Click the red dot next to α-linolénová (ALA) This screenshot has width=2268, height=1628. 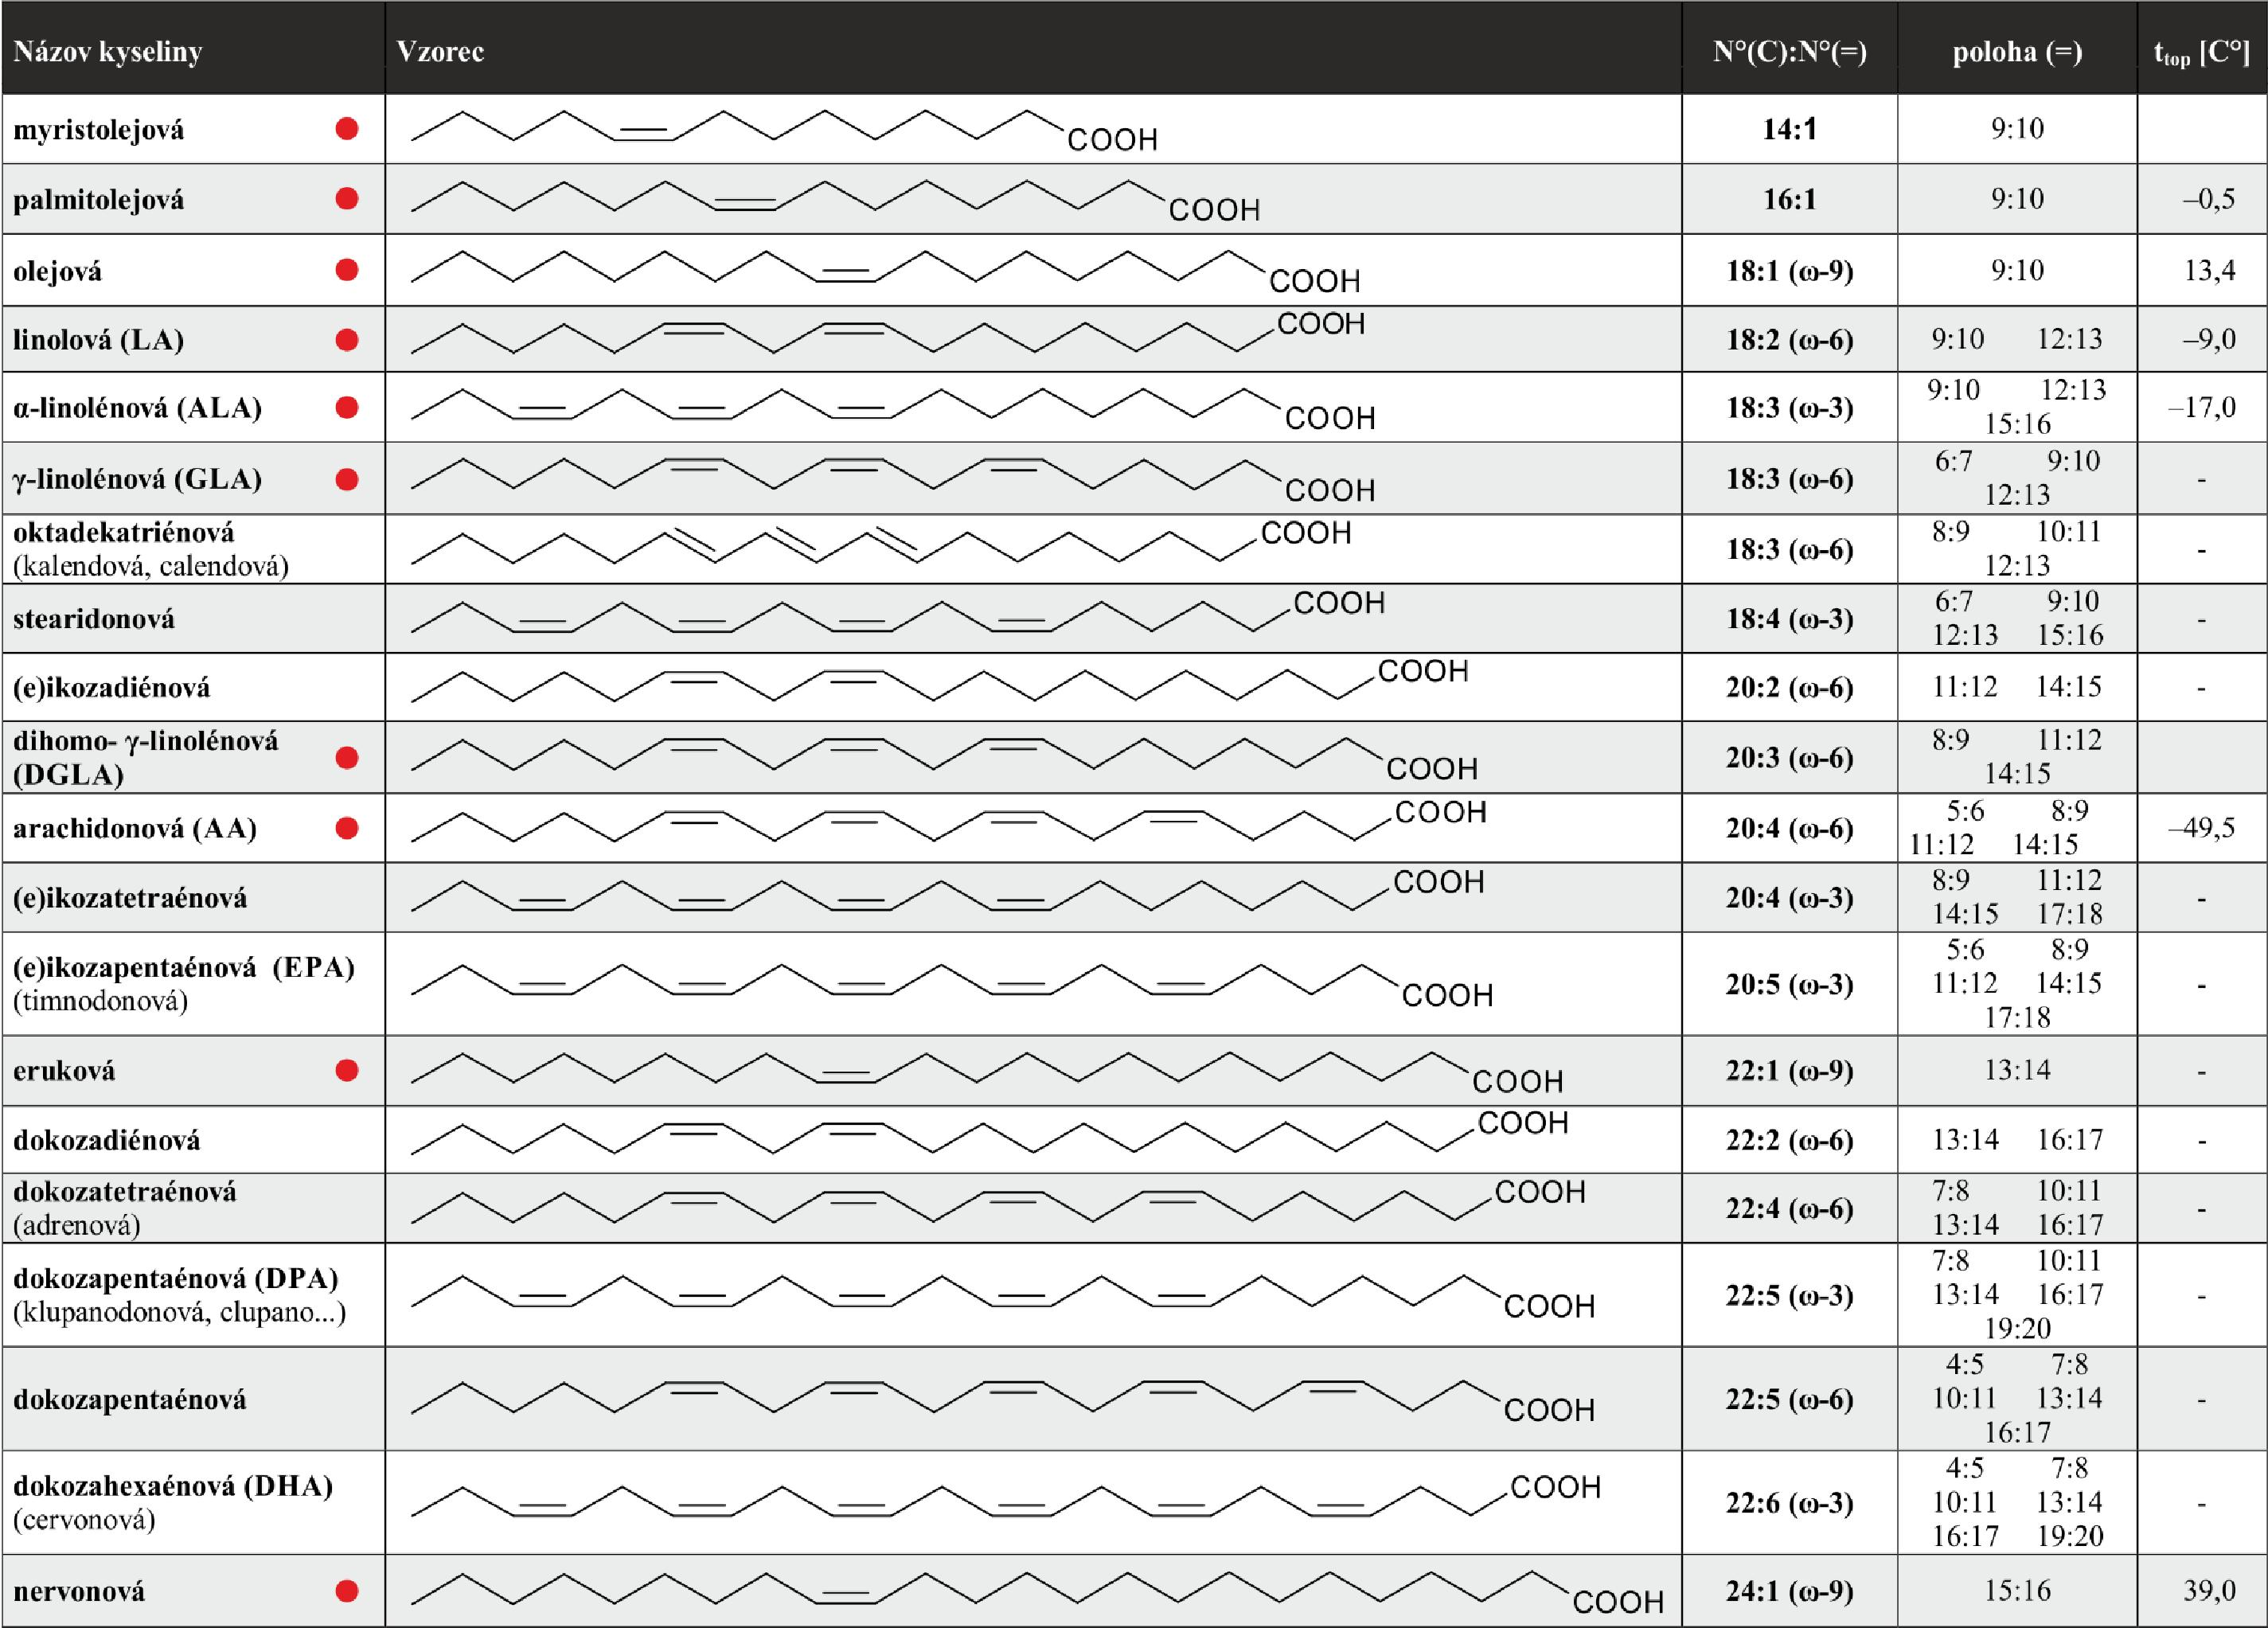pyautogui.click(x=347, y=408)
